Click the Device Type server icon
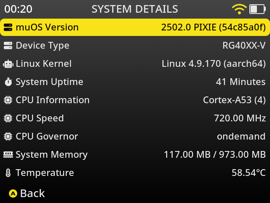The width and height of the screenshot is (270, 203). pos(8,46)
